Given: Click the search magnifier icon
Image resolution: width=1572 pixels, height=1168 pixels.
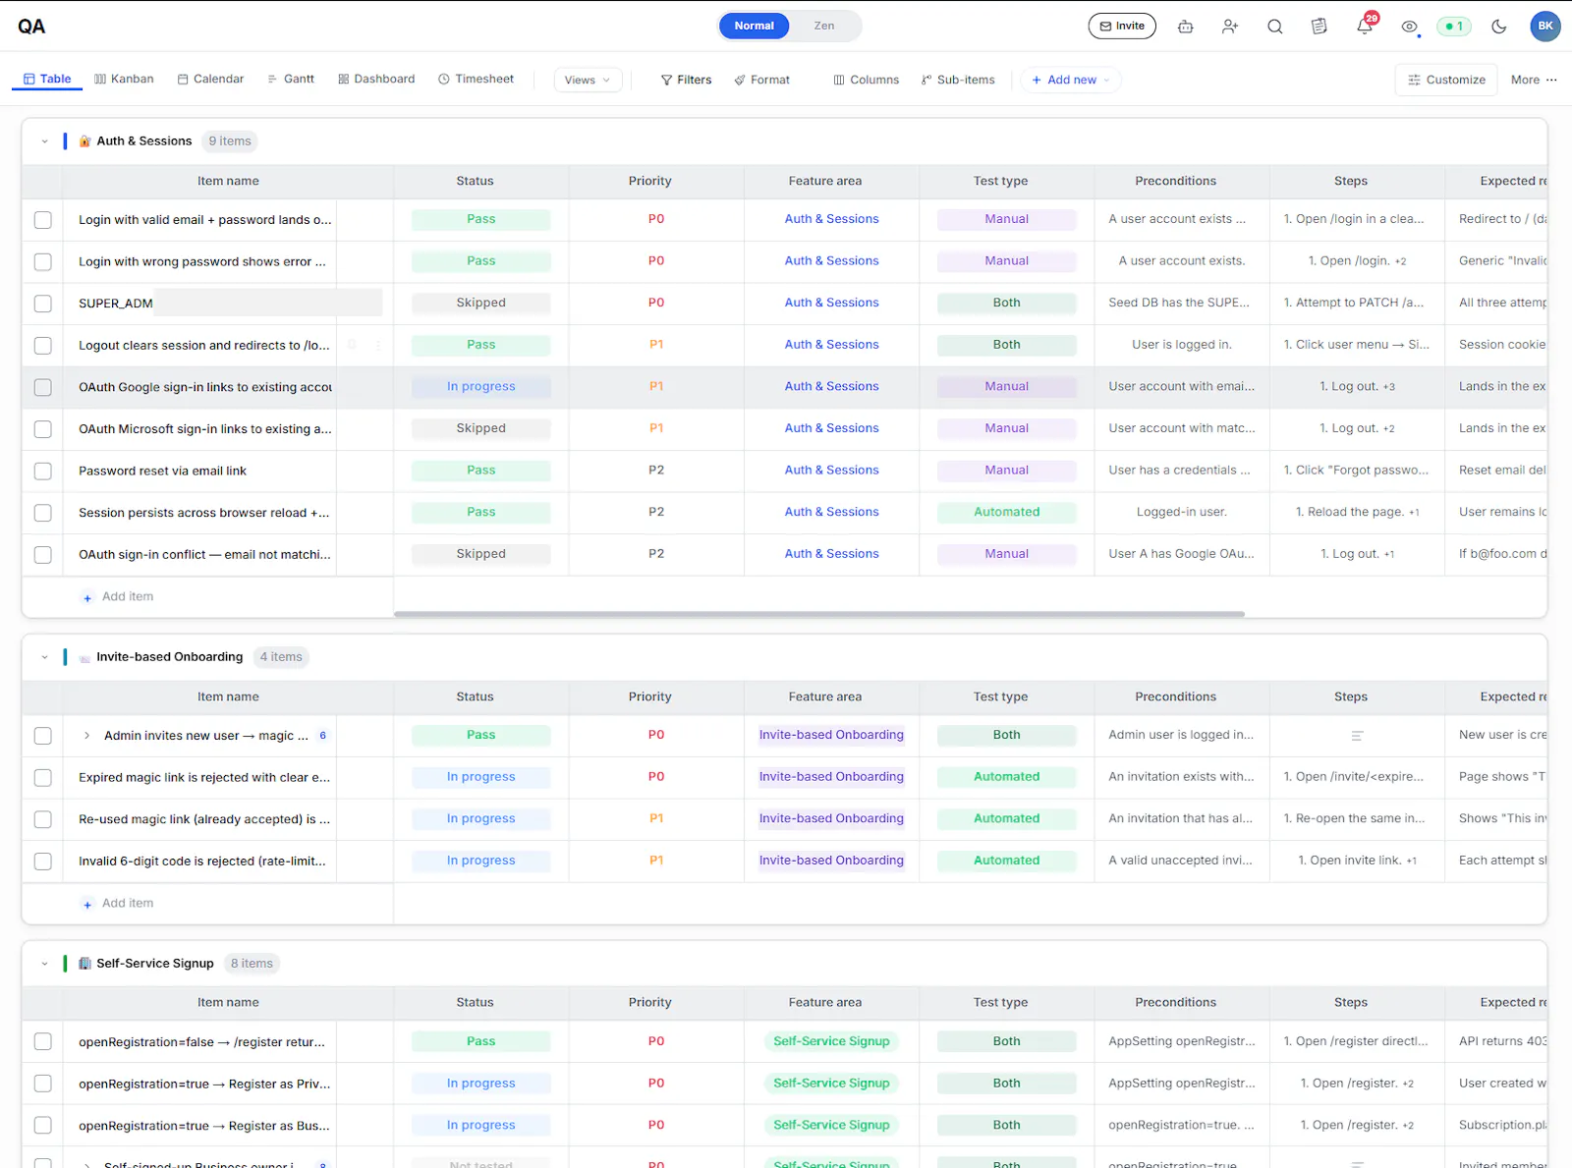Looking at the screenshot, I should 1275,27.
